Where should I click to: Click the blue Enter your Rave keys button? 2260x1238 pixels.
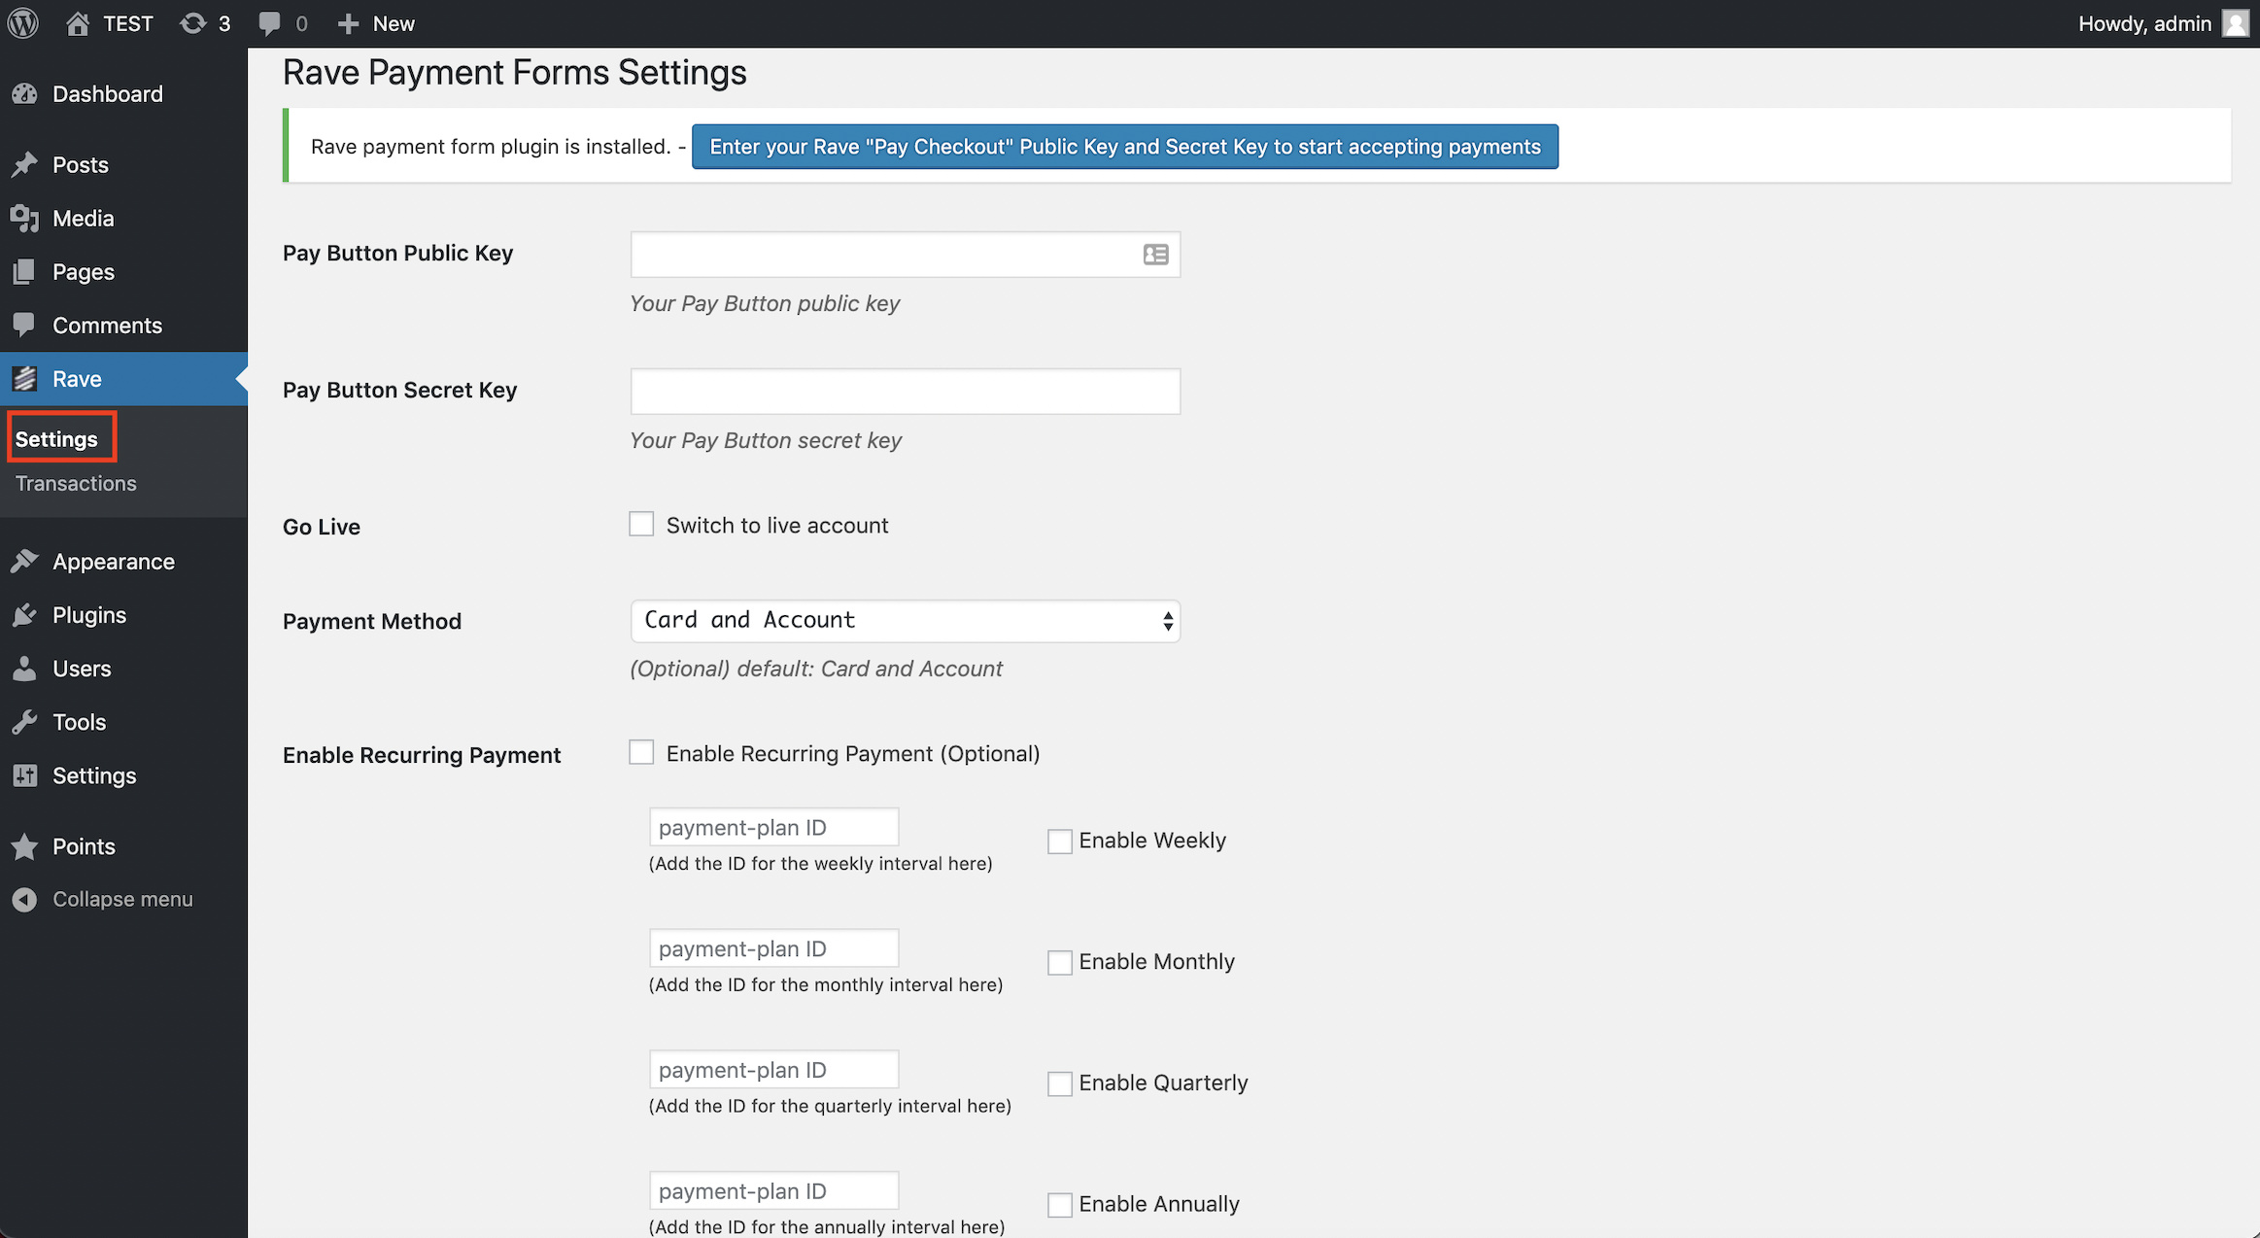coord(1124,147)
